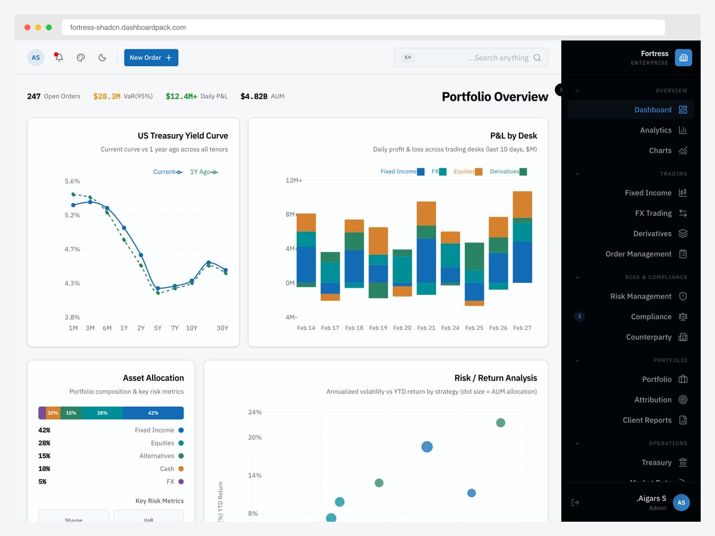Click the Derivatives layers icon
The image size is (715, 536).
(x=683, y=233)
